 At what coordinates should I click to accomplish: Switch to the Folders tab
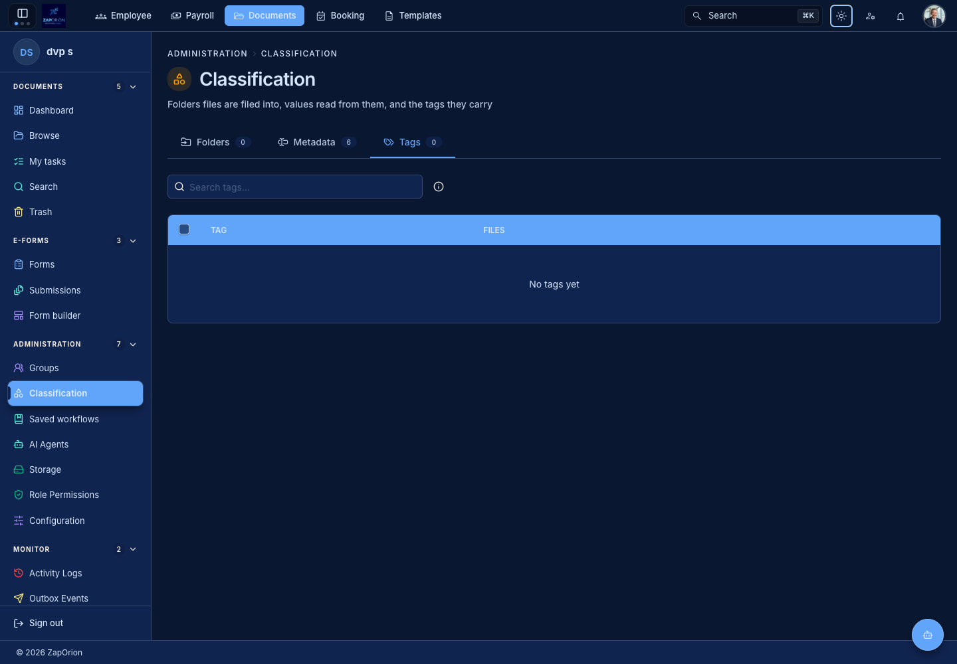click(215, 142)
